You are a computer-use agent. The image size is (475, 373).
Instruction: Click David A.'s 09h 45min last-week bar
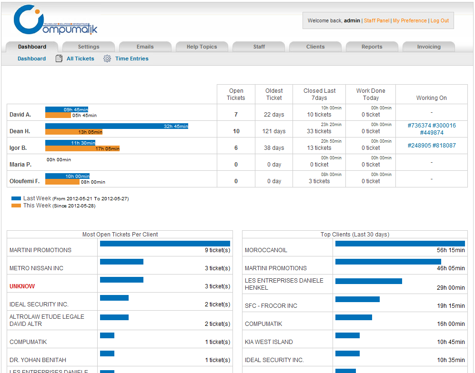(67, 109)
